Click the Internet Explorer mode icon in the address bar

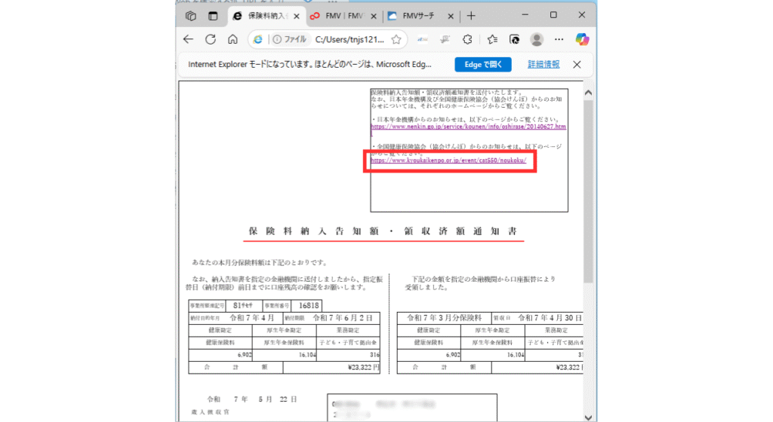(x=258, y=40)
